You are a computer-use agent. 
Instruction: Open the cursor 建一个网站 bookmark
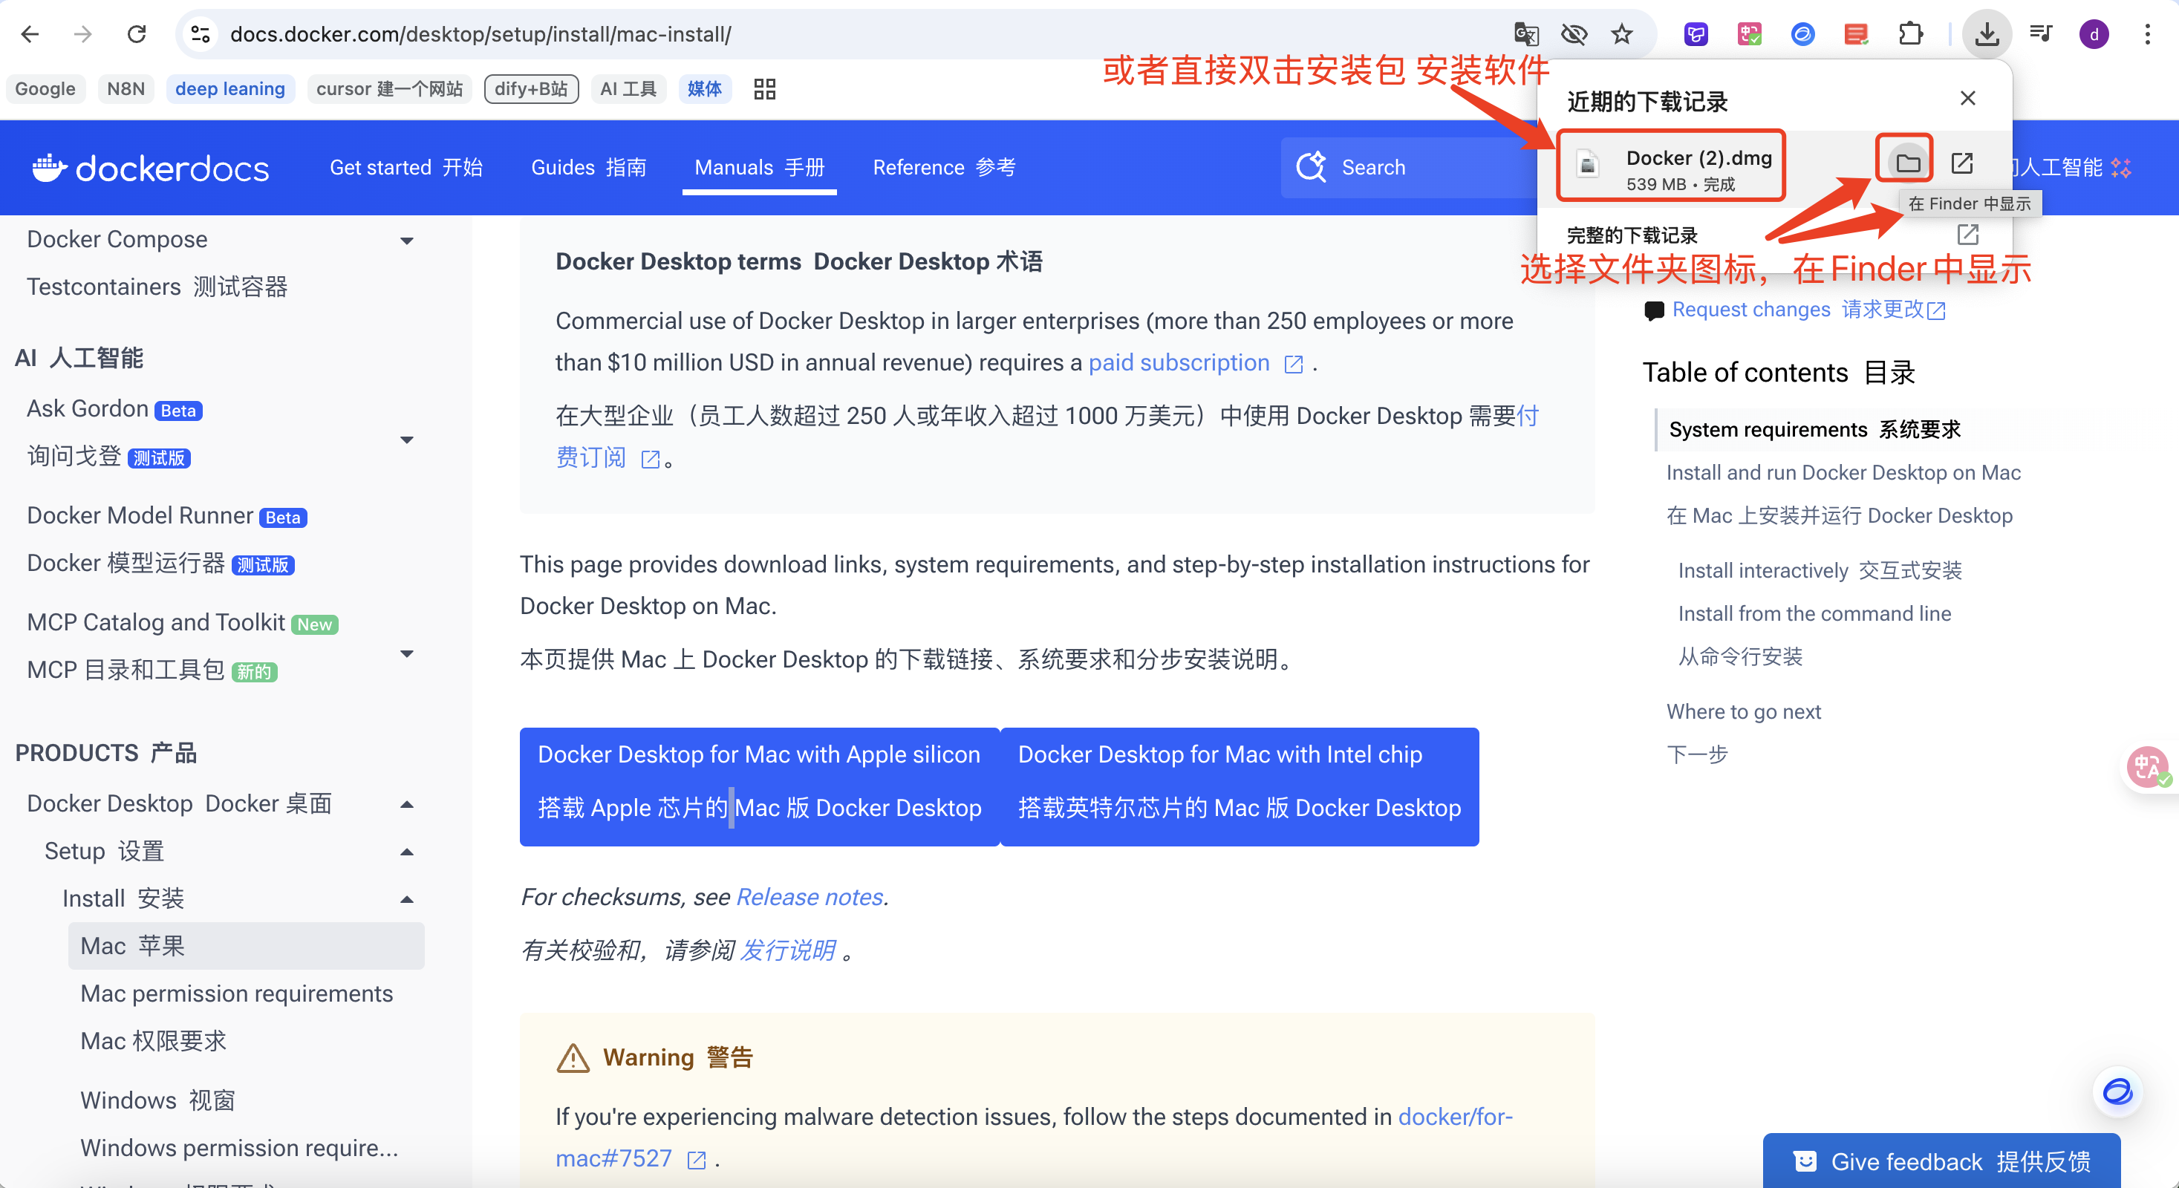pos(389,89)
